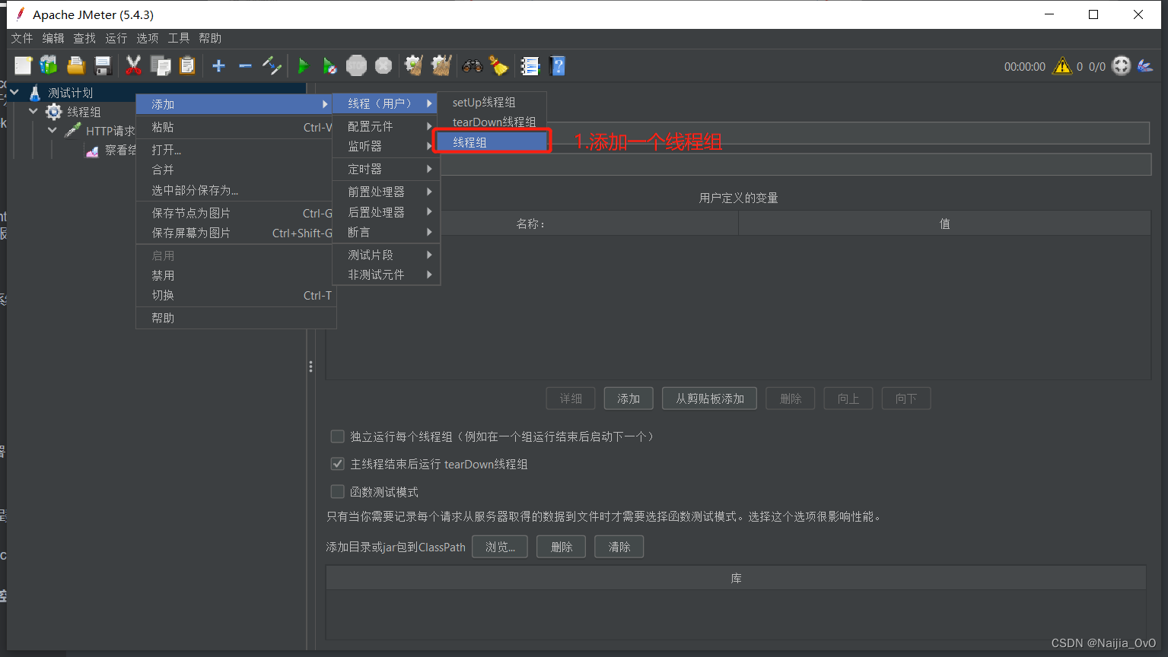
Task: Click the Clear icon with gear and broom
Action: [414, 66]
